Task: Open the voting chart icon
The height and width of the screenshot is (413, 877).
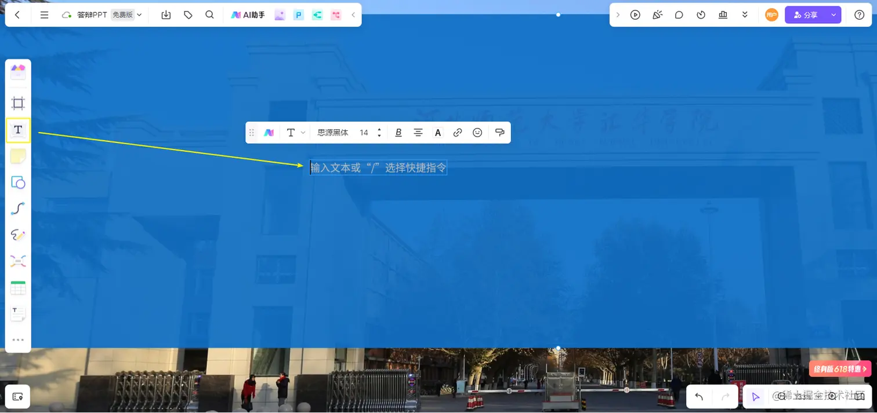Action: click(723, 15)
